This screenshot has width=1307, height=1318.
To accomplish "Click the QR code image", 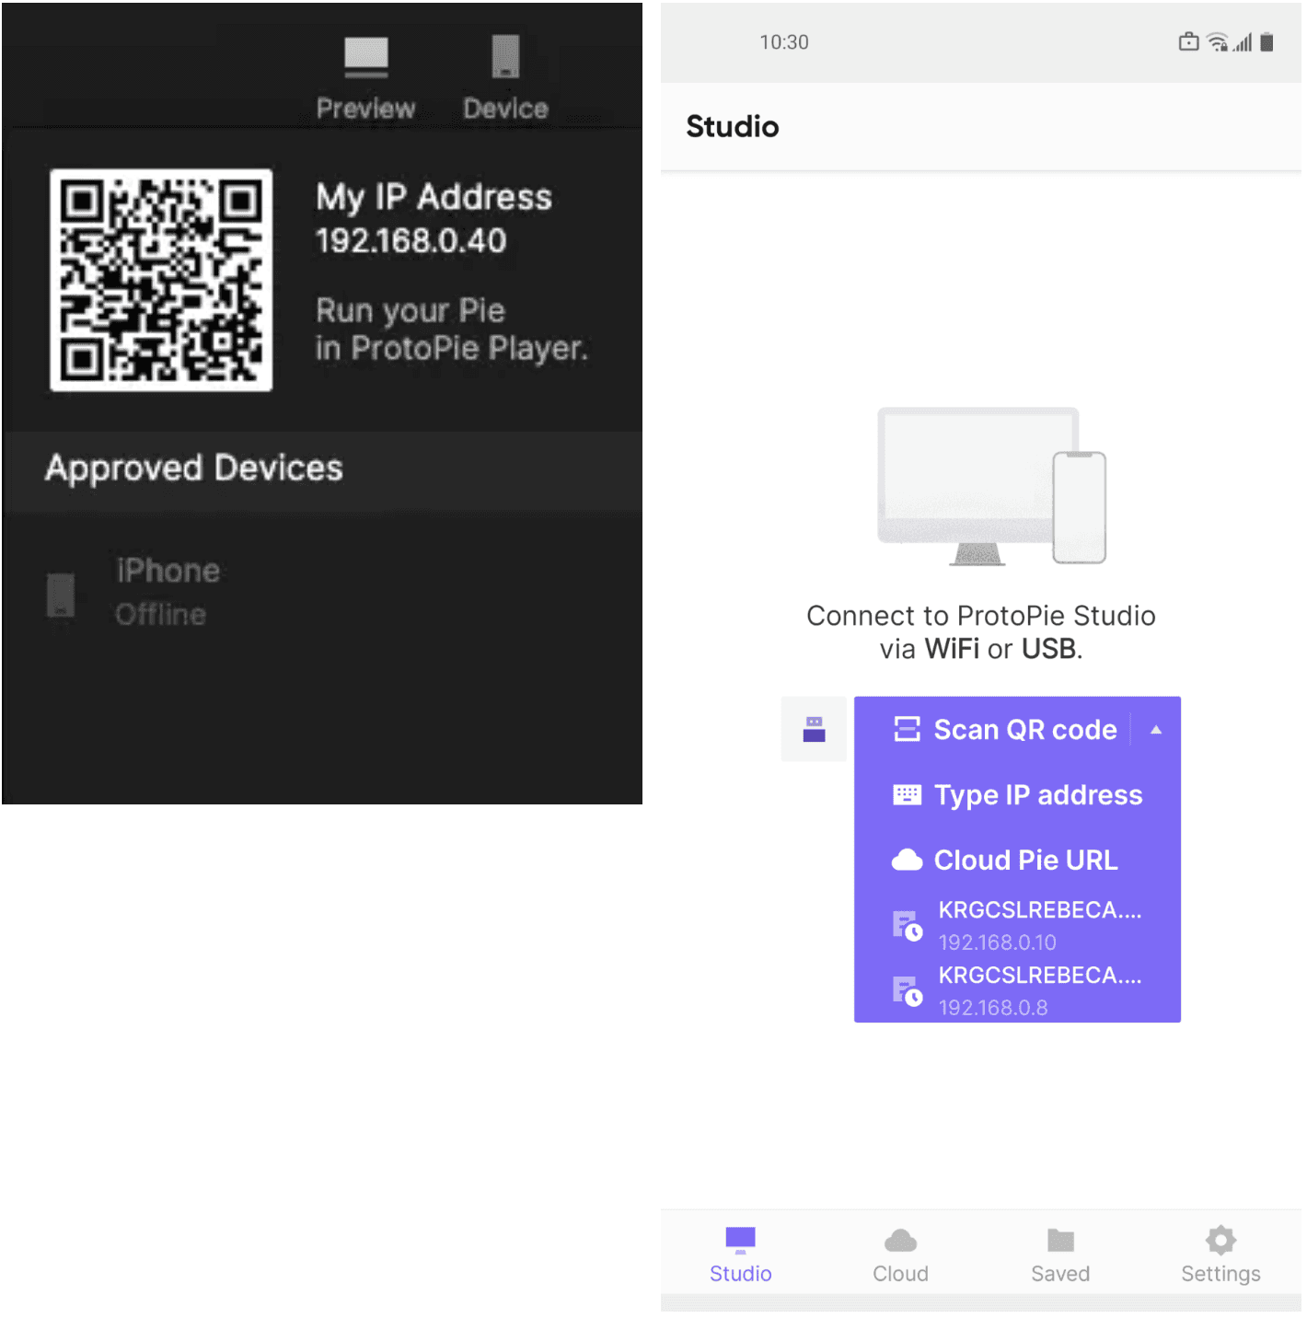I will 161,280.
